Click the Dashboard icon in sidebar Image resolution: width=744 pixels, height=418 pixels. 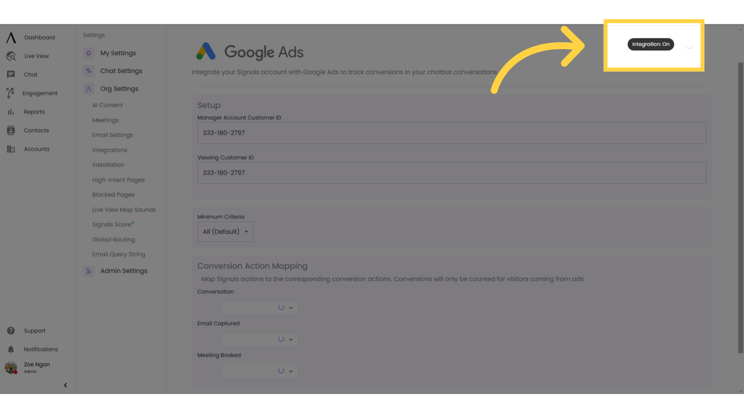[11, 37]
